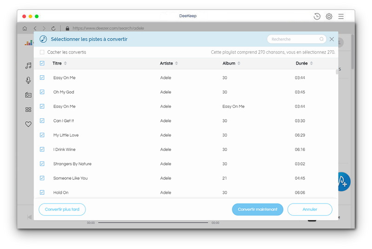This screenshot has height=249, width=372.
Task: Navigate back in browser toolbar
Action: pyautogui.click(x=35, y=28)
